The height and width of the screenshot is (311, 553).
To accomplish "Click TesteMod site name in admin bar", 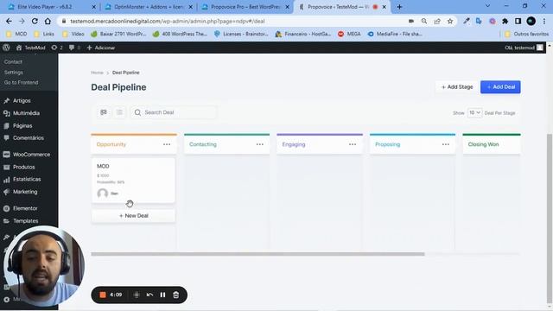I will [31, 48].
